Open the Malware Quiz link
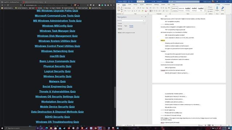The image size is (232, 130). [57, 82]
